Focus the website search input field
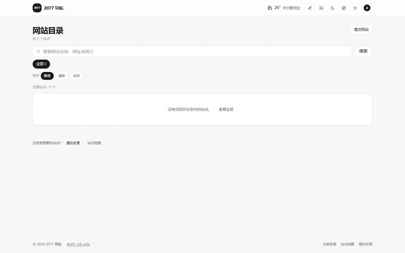Image resolution: width=405 pixels, height=253 pixels. [x=192, y=51]
